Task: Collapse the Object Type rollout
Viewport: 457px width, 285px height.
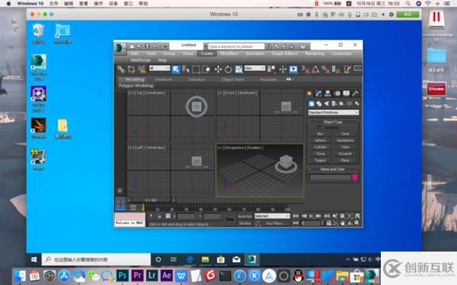Action: 333,122
